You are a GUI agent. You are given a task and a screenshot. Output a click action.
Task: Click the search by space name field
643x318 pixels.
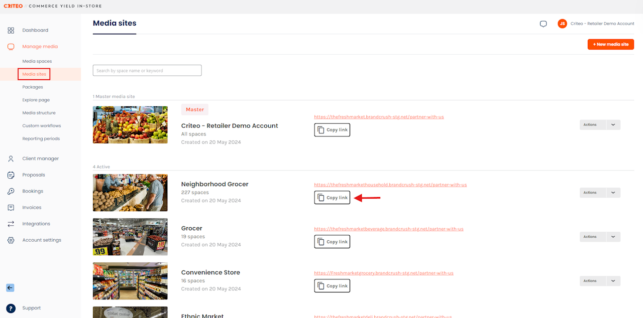click(147, 70)
